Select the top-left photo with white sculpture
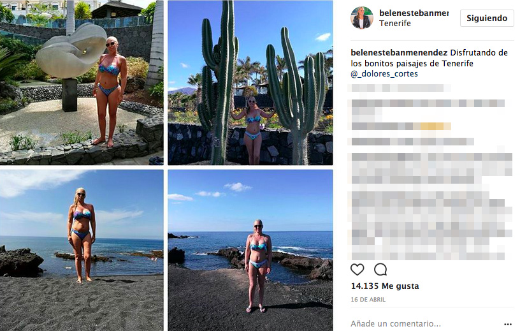The height and width of the screenshot is (331, 520). pos(82,83)
